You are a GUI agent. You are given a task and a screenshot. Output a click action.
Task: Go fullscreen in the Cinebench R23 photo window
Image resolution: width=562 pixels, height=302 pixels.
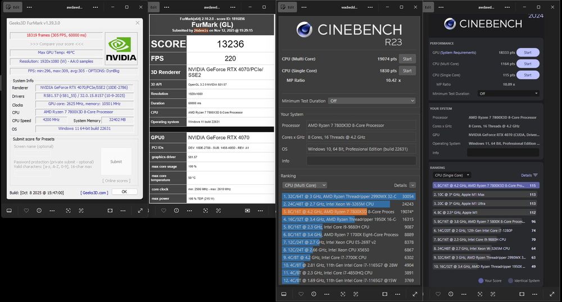click(415, 294)
